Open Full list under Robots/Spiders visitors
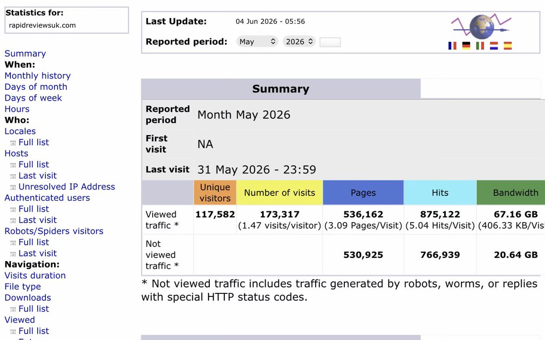This screenshot has width=545, height=340. (34, 242)
